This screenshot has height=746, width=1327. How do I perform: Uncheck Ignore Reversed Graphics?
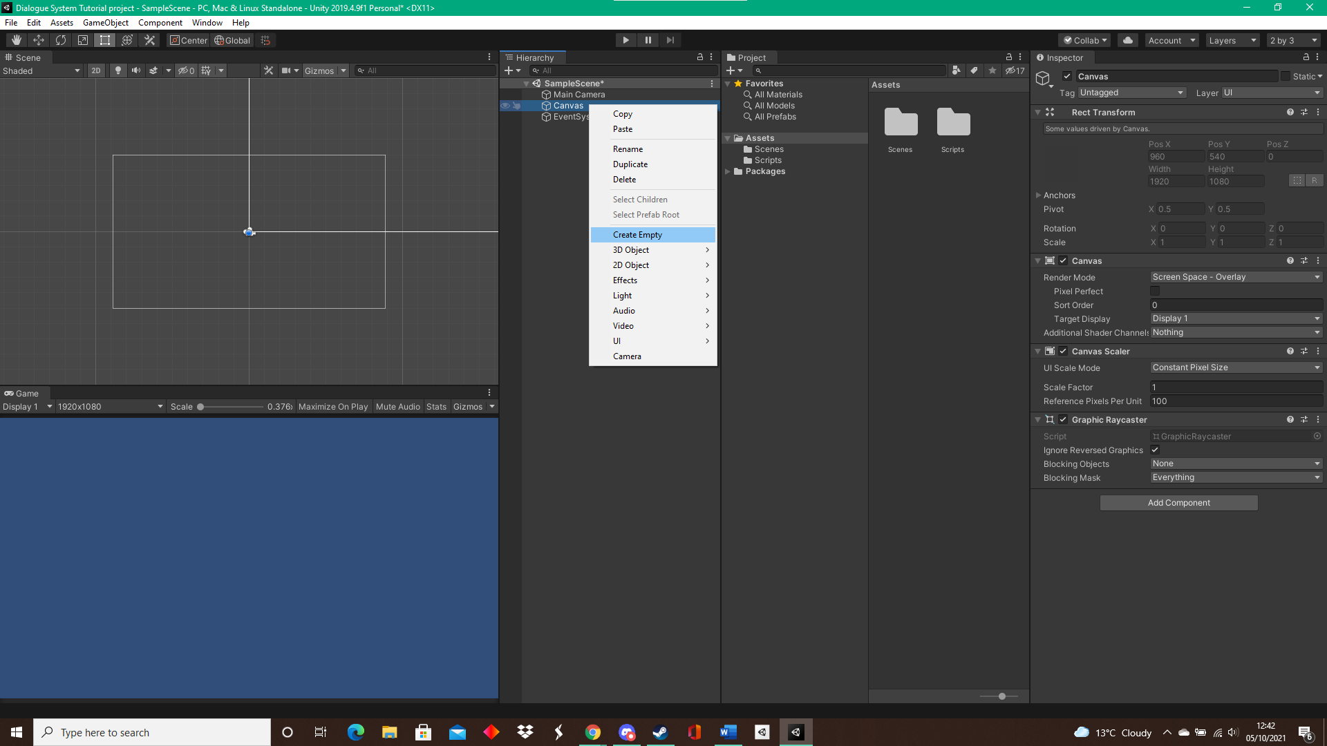1155,450
